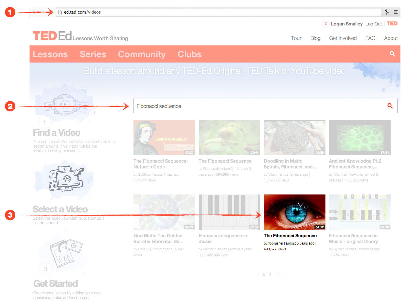Image resolution: width=410 pixels, height=303 pixels.
Task: Select the red eye video thumbnail
Action: click(x=294, y=212)
